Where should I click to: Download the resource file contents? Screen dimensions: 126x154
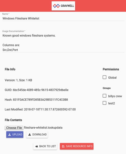click(37, 134)
